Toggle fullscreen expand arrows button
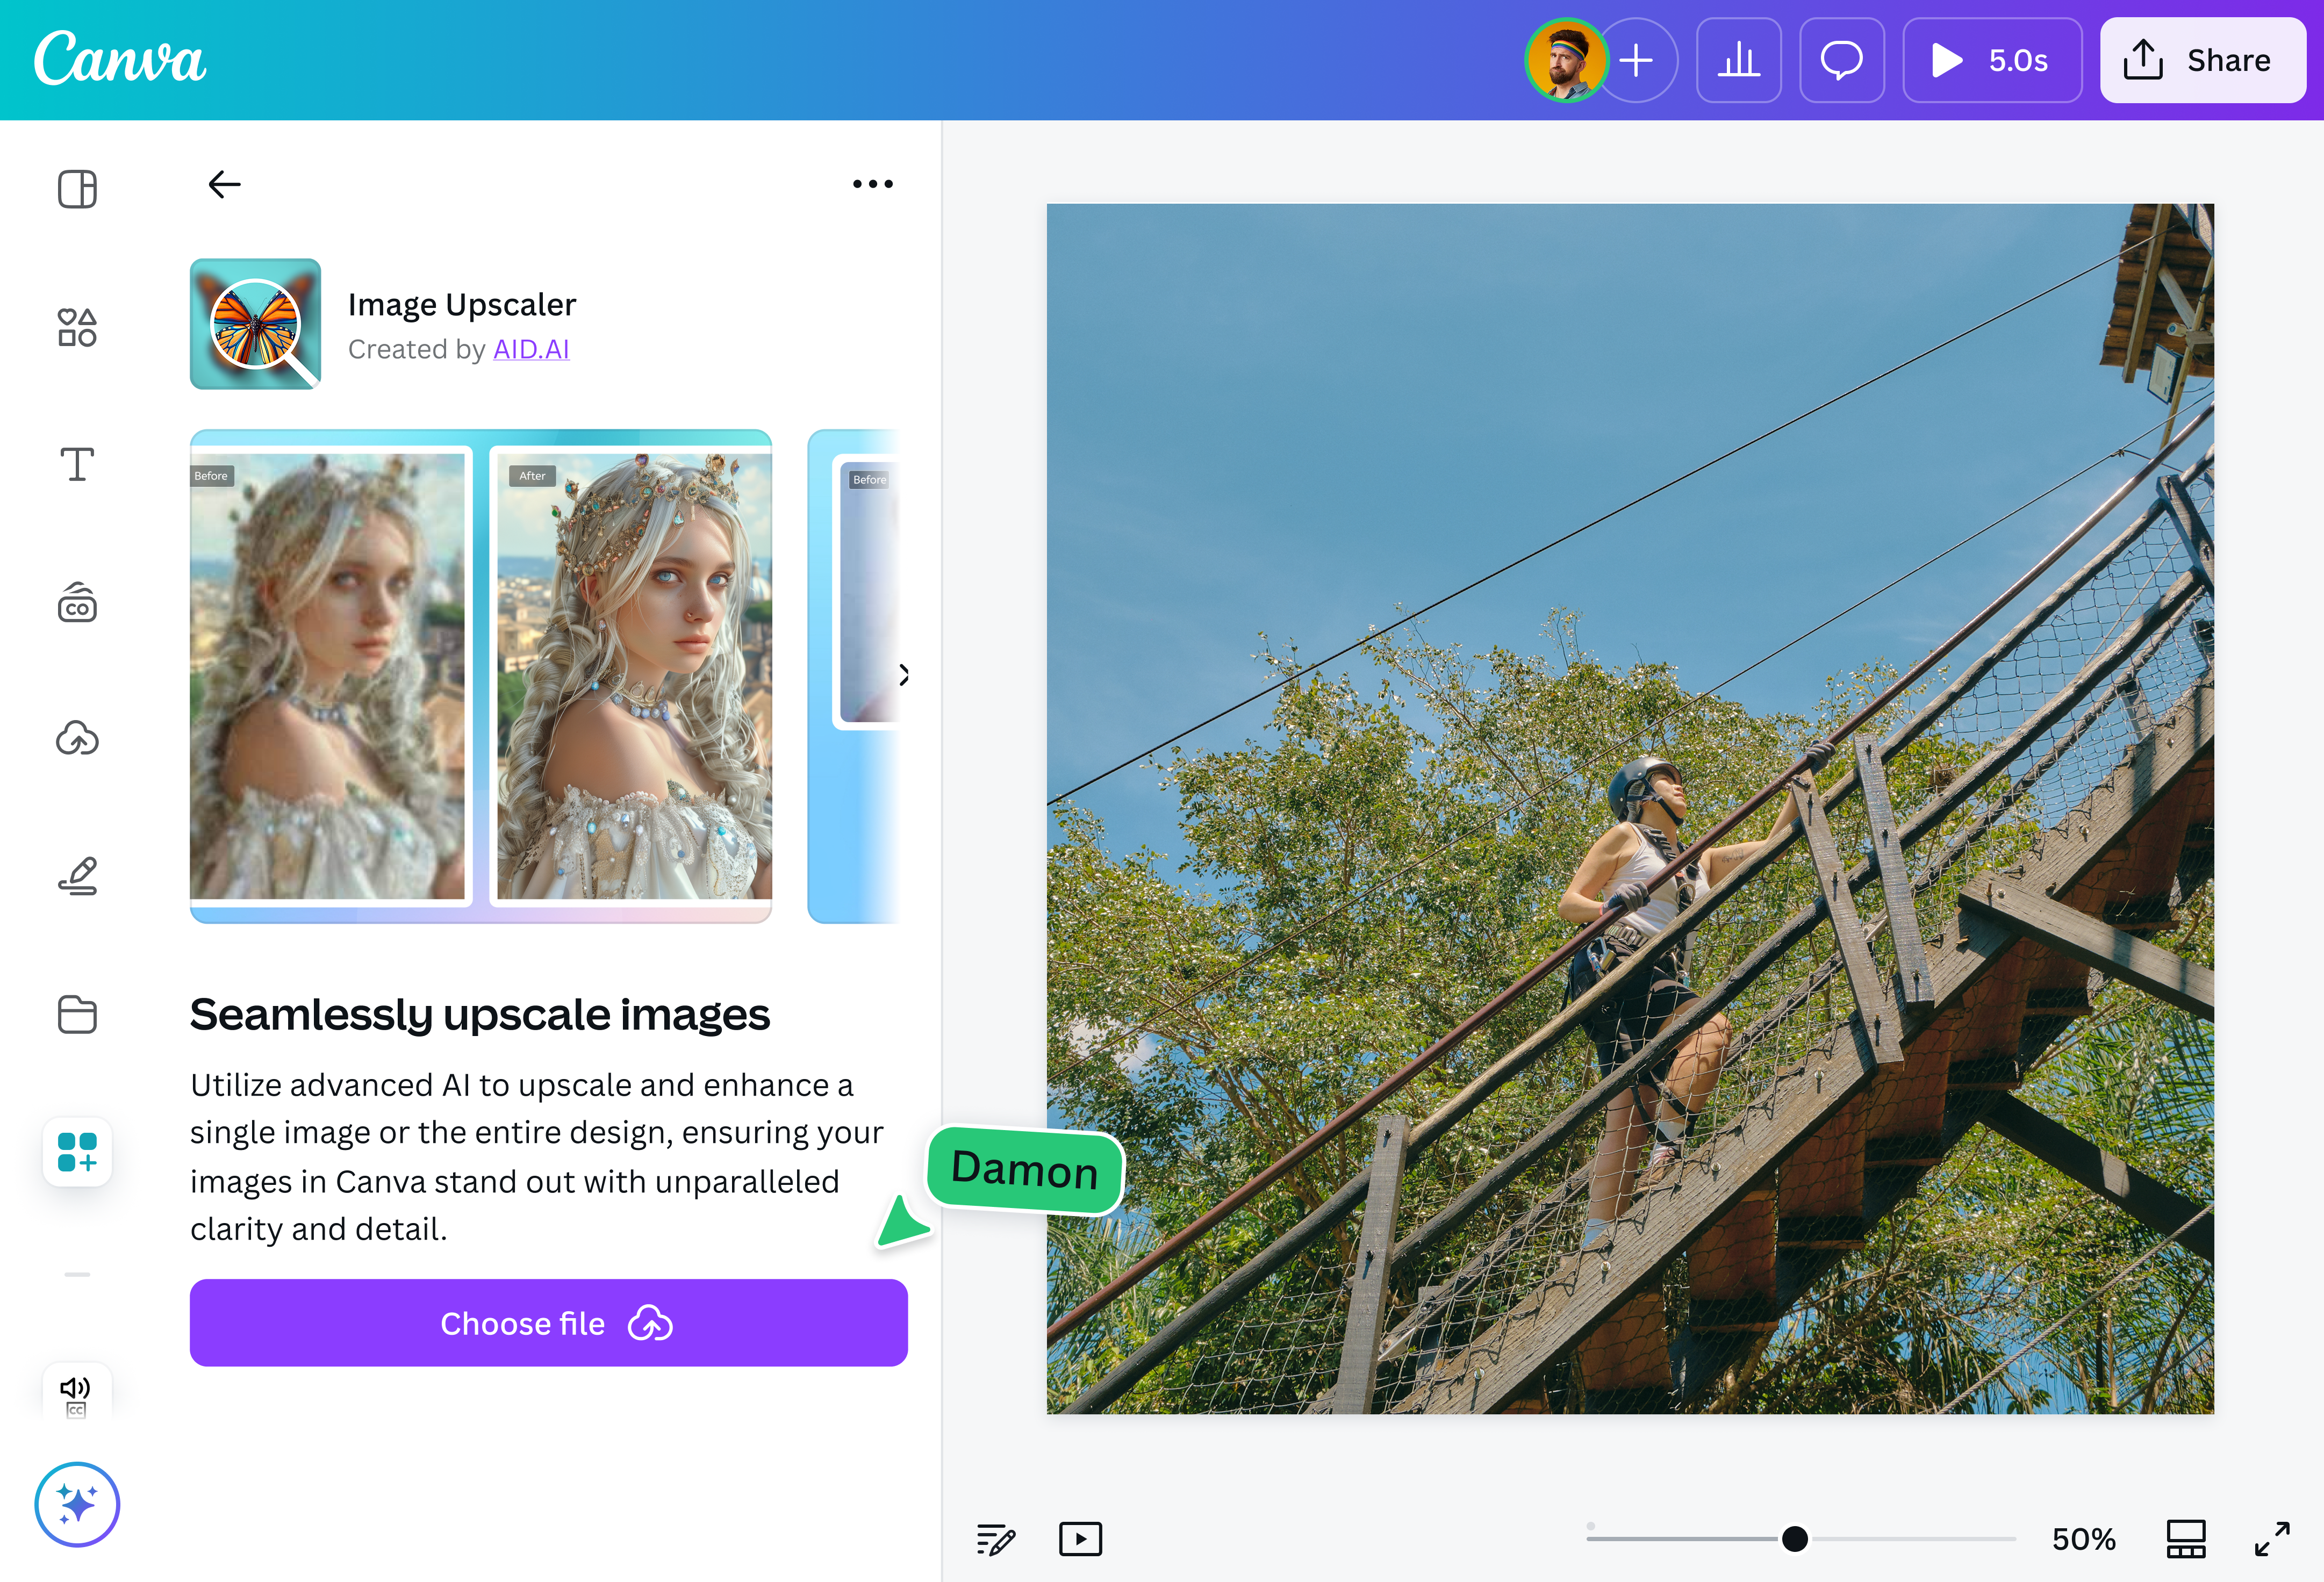Viewport: 2324px width, 1582px height. coord(2272,1539)
